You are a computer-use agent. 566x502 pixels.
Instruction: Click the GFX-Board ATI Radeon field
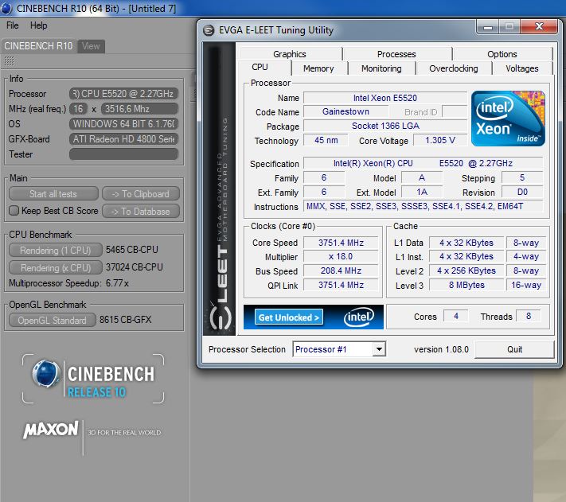pos(124,139)
